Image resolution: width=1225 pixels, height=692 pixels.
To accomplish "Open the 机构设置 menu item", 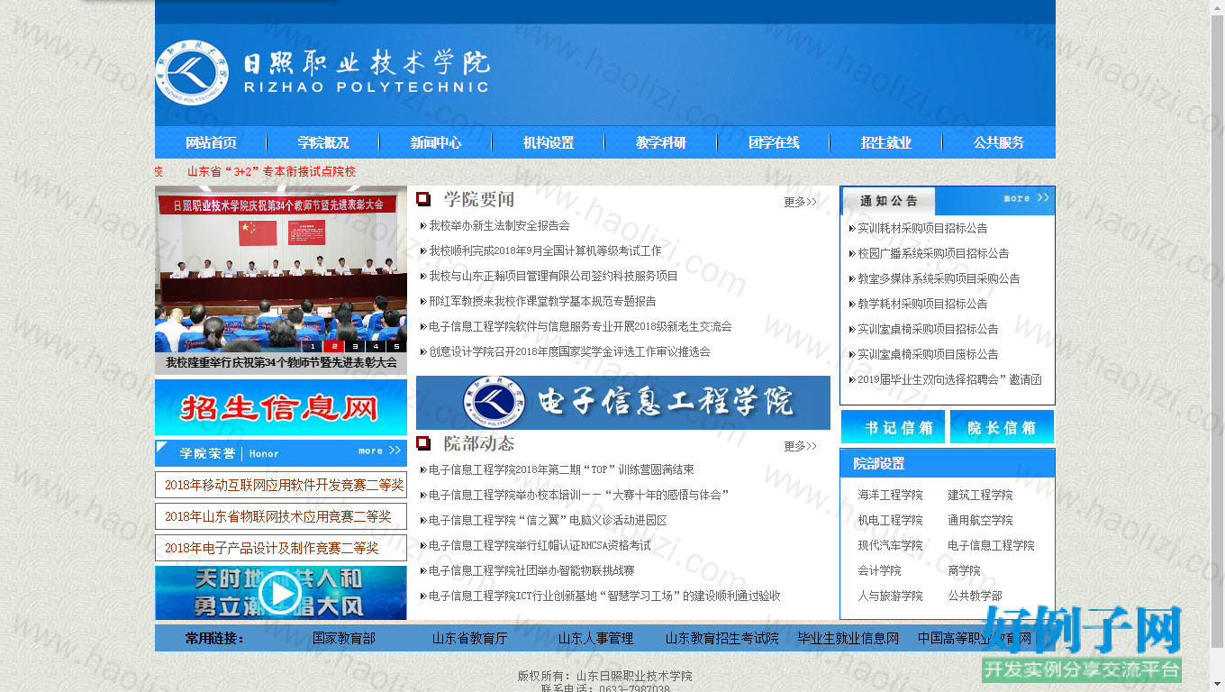I will [549, 142].
